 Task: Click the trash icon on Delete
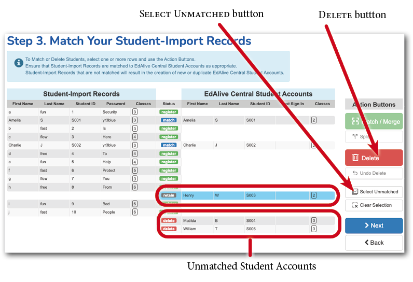[355, 158]
